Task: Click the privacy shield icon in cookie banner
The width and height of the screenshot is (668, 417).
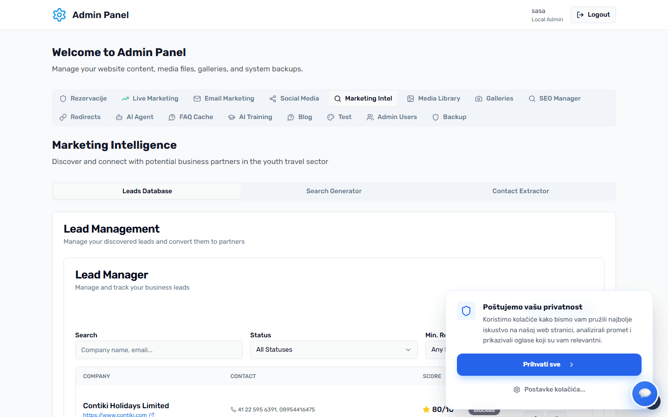Action: click(x=466, y=311)
